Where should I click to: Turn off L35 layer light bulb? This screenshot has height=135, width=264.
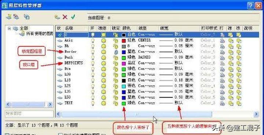pos(92,92)
